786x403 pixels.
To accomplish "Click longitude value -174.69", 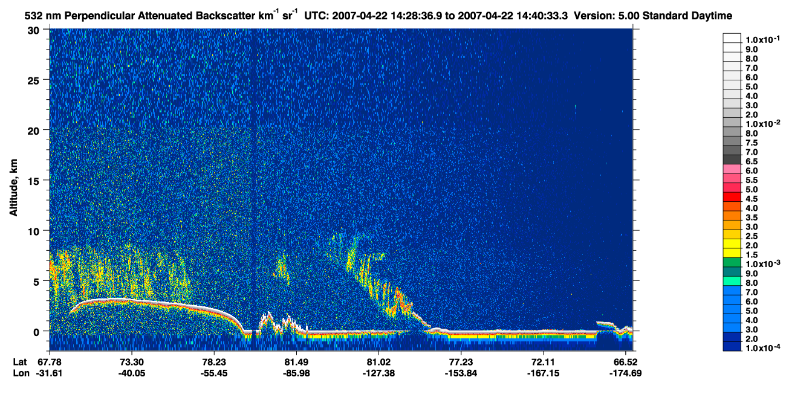I will (x=625, y=373).
